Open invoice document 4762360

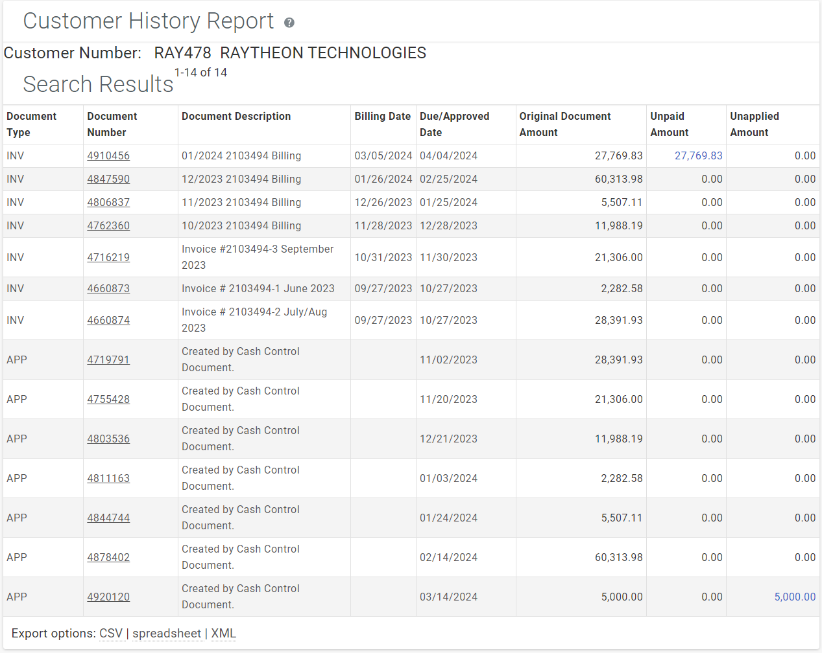point(108,225)
